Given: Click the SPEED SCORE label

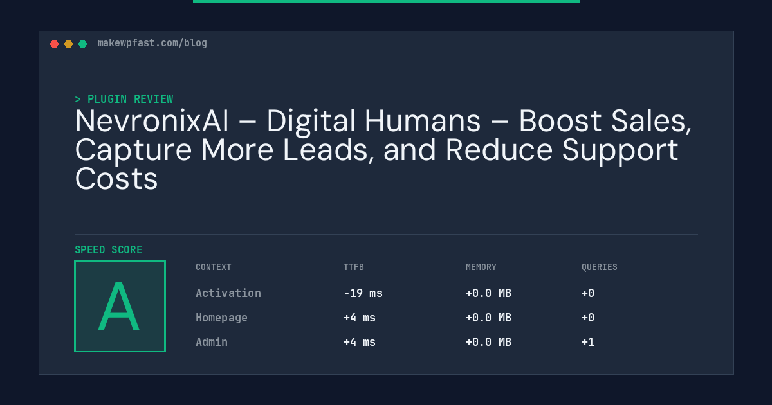Looking at the screenshot, I should tap(109, 250).
